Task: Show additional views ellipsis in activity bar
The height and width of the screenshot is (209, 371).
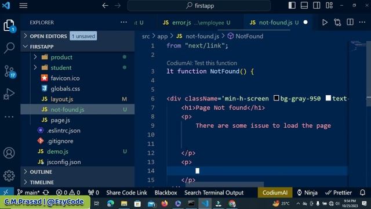Action: coord(9,117)
